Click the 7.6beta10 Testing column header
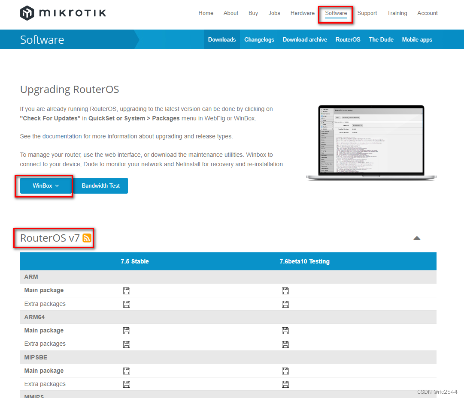Viewport: 464px width, 398px height. 304,261
